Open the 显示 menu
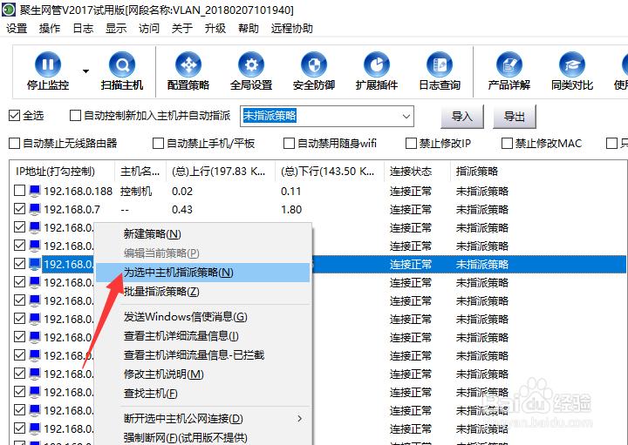This screenshot has width=628, height=445. click(116, 29)
